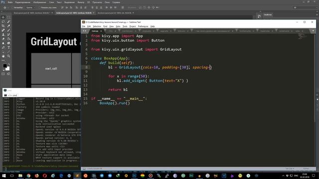Viewport: 319px width, 179px height.
Task: Select the Line shape tool
Action: pos(8,52)
